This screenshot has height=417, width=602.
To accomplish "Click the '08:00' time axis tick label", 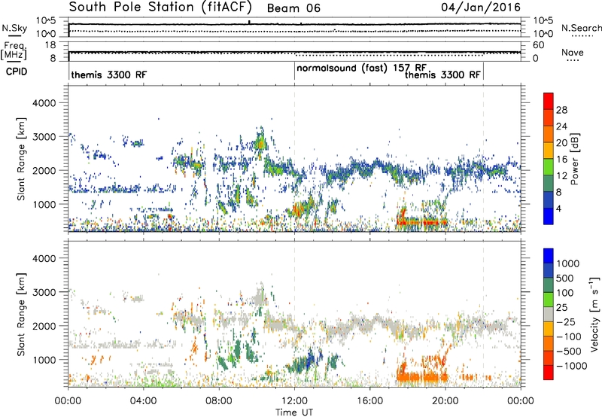I will 219,401.
